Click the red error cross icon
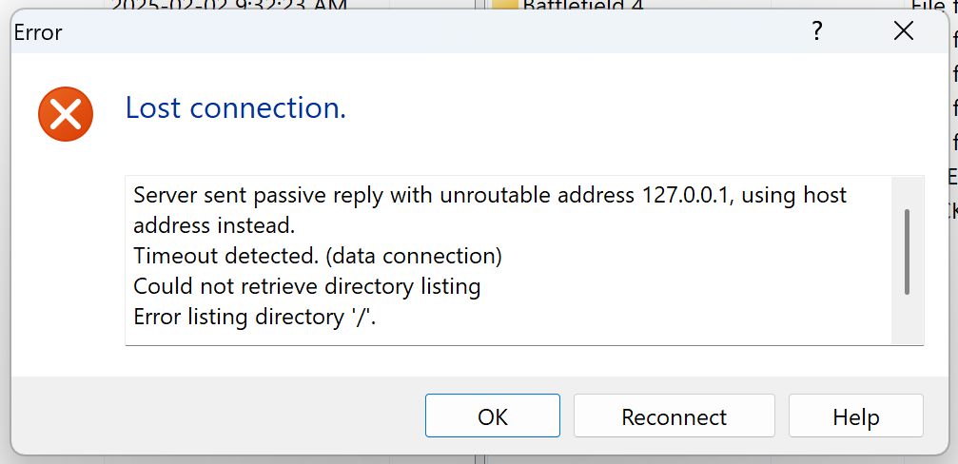958x464 pixels. pyautogui.click(x=65, y=114)
